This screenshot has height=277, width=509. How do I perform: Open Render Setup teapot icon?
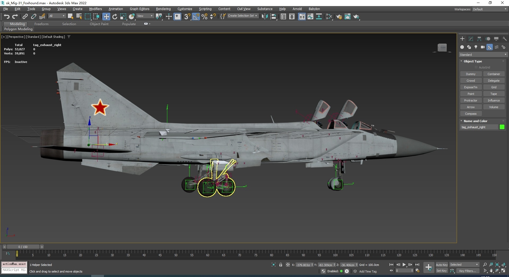pos(339,17)
